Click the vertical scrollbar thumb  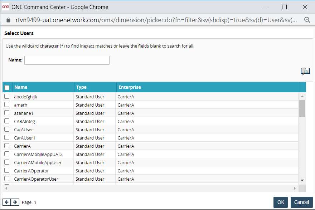302,108
